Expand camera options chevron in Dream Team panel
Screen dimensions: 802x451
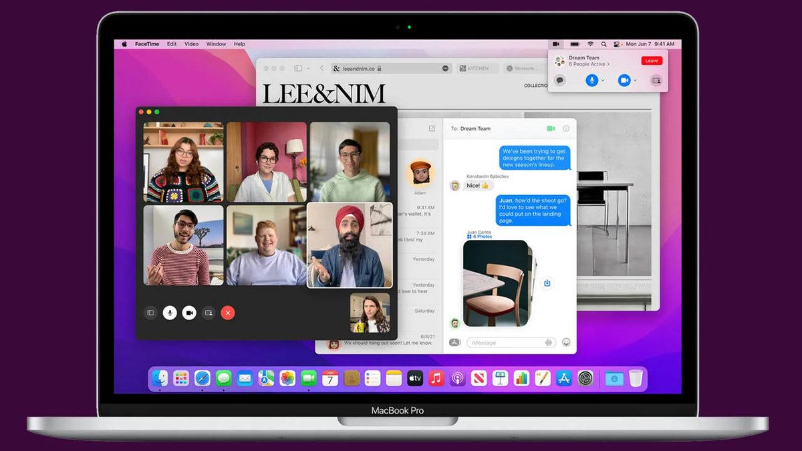click(x=635, y=80)
